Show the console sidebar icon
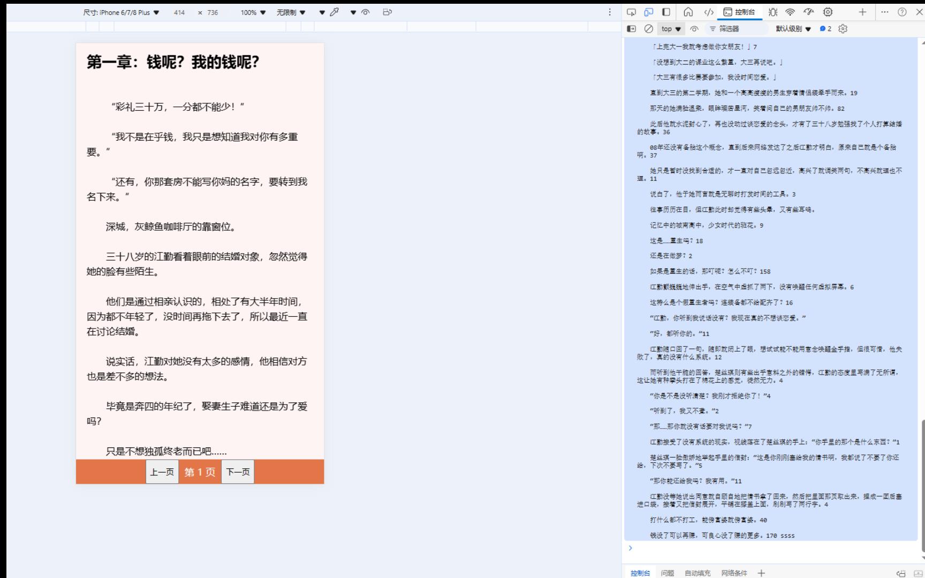This screenshot has height=578, width=925. (632, 29)
